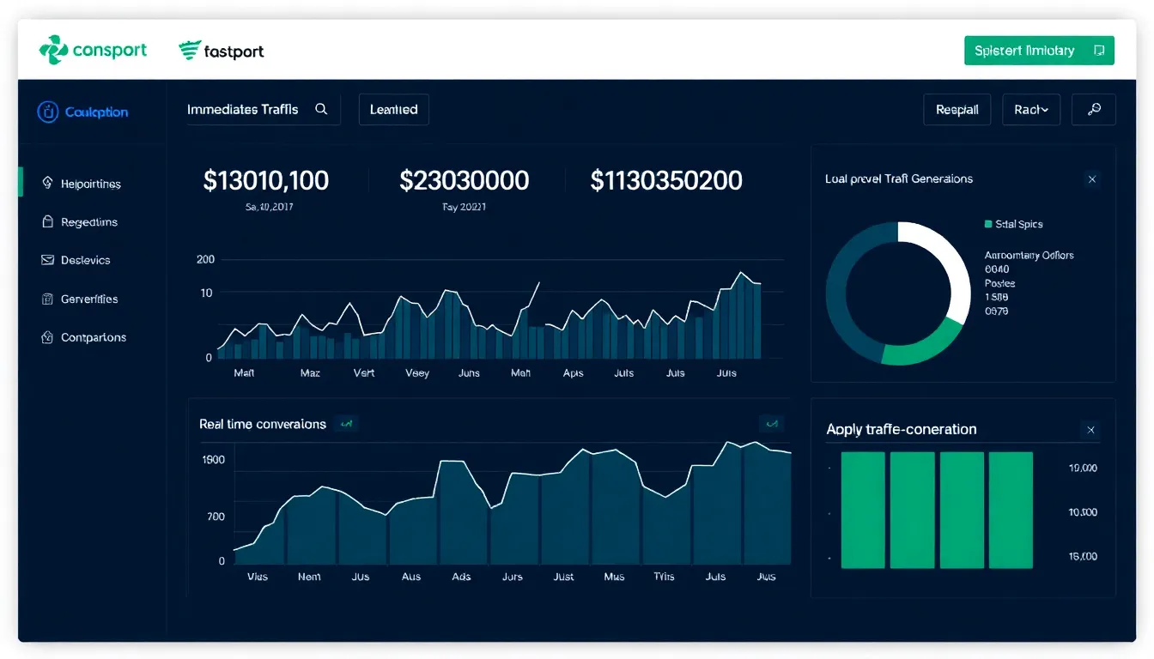1154x659 pixels.
Task: Click the green segment of the donut chart
Action: click(919, 348)
